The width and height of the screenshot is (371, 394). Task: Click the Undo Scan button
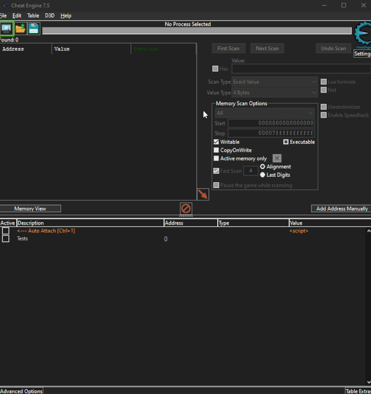click(x=333, y=48)
